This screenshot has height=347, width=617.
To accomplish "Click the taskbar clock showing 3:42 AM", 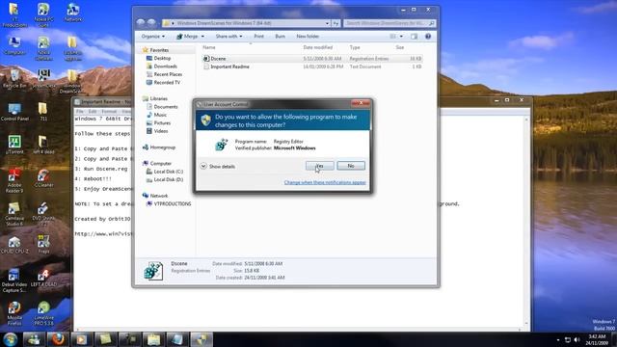I will click(597, 339).
